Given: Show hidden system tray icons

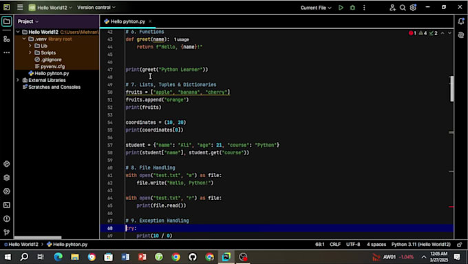Looking at the screenshot, I should coord(424,257).
